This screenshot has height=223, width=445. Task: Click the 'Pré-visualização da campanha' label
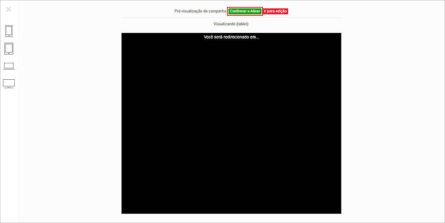[200, 11]
